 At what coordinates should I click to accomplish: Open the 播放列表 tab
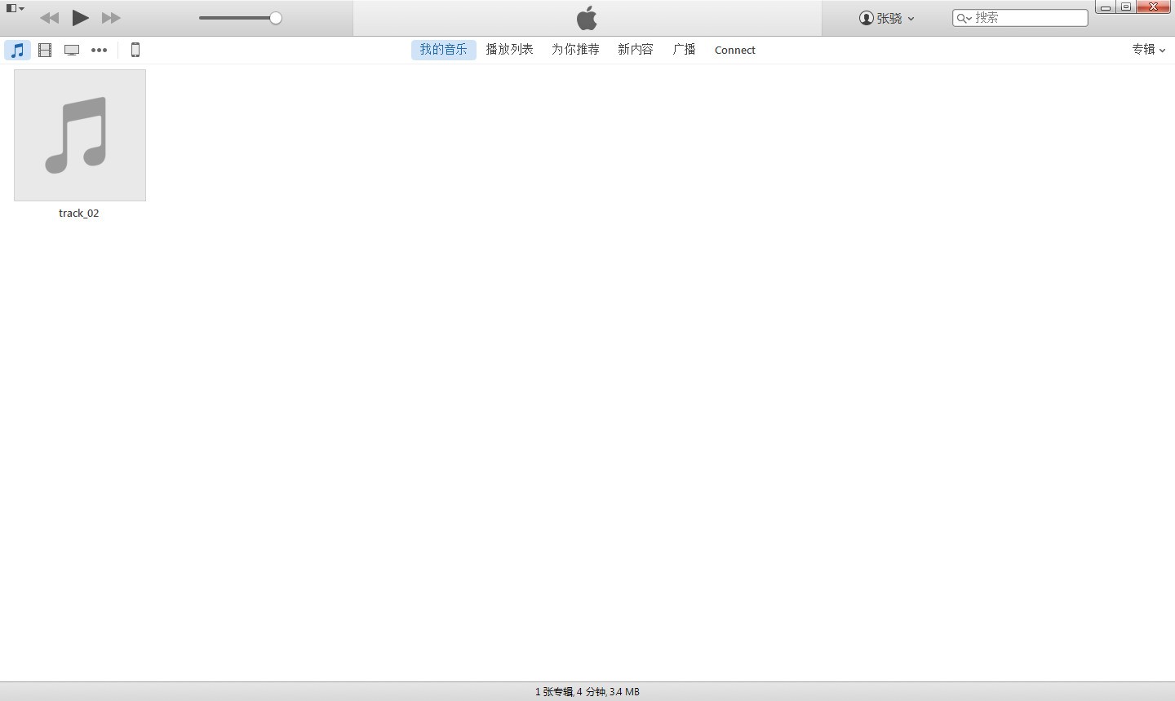tap(510, 50)
